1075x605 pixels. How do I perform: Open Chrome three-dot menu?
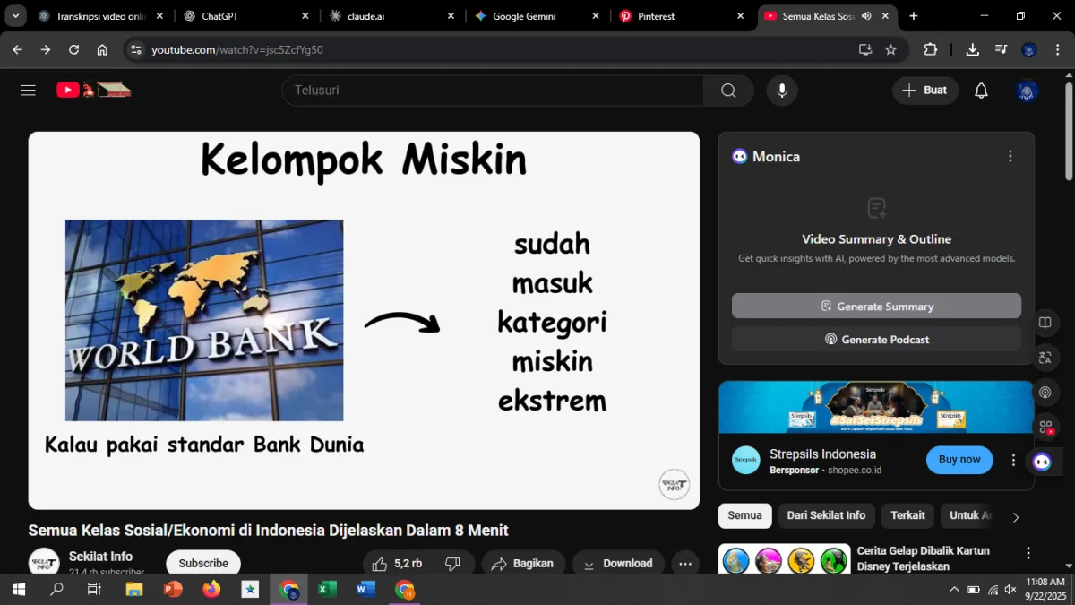(1058, 50)
